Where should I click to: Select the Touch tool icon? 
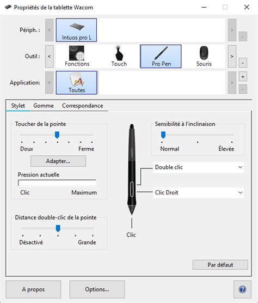pyautogui.click(x=119, y=56)
